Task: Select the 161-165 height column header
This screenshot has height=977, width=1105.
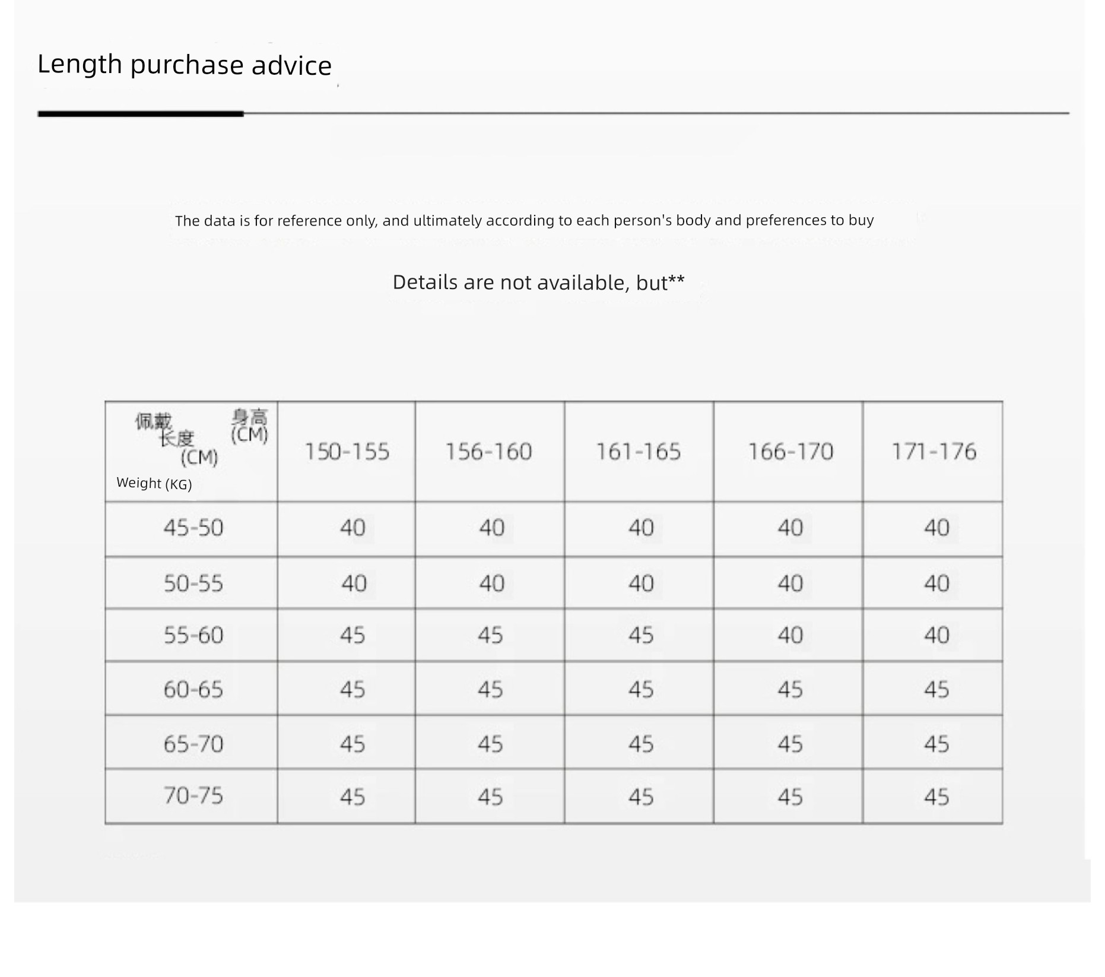Action: (x=639, y=452)
